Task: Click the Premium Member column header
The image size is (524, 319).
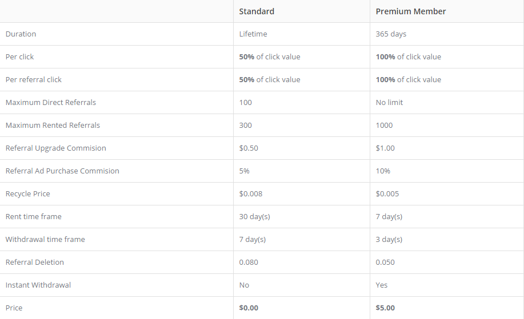Action: [x=411, y=11]
